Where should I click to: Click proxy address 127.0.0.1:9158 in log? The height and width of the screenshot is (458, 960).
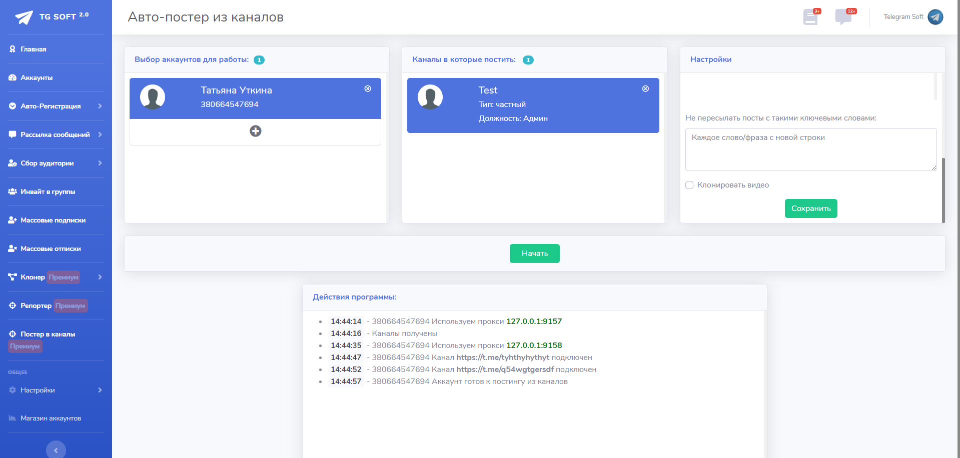(x=534, y=345)
